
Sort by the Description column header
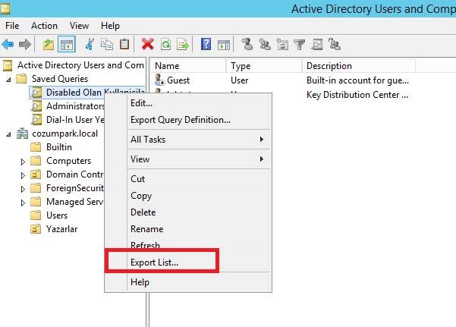pyautogui.click(x=359, y=66)
